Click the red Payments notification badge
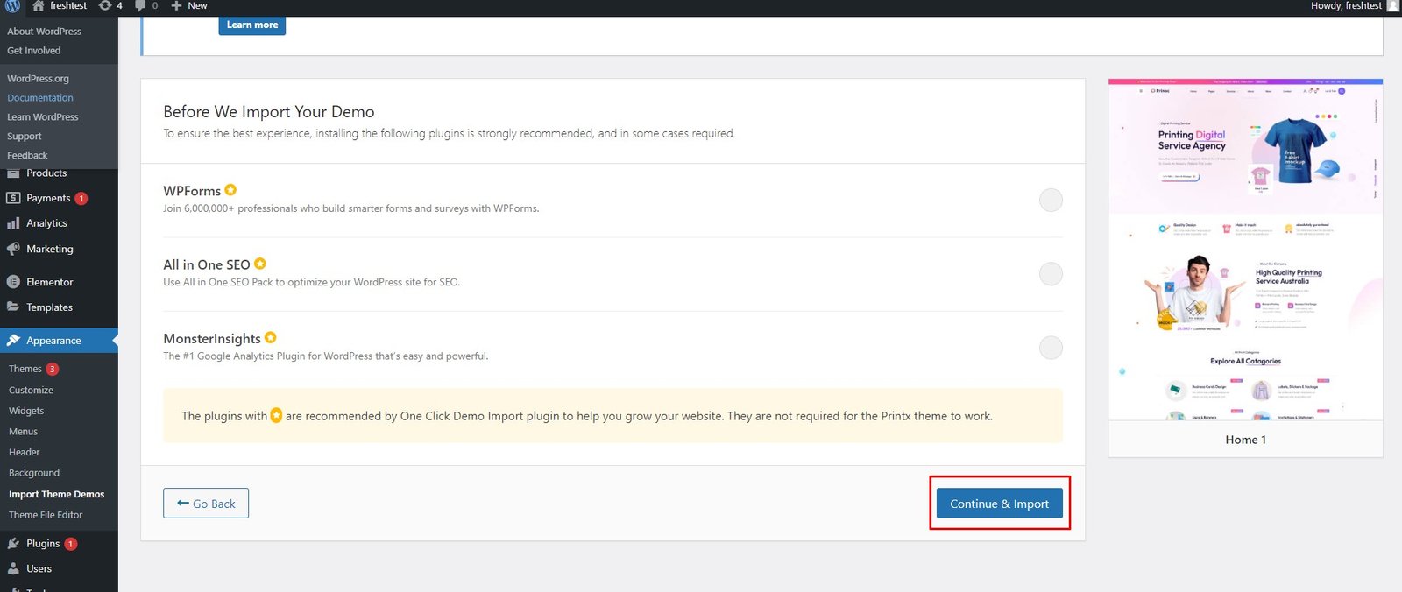 (81, 199)
